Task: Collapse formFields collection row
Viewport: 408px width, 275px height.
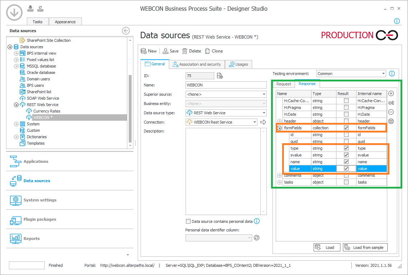Action: [x=279, y=128]
